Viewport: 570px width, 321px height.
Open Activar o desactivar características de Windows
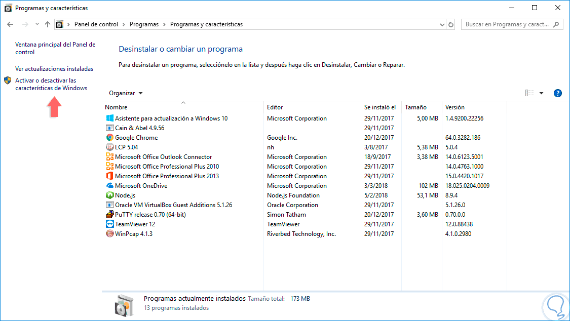[x=51, y=84]
